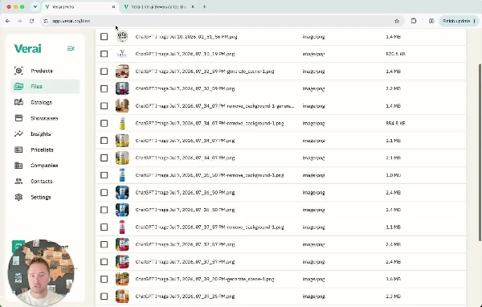
Task: Reload the page with the refresh icon
Action: 31,21
